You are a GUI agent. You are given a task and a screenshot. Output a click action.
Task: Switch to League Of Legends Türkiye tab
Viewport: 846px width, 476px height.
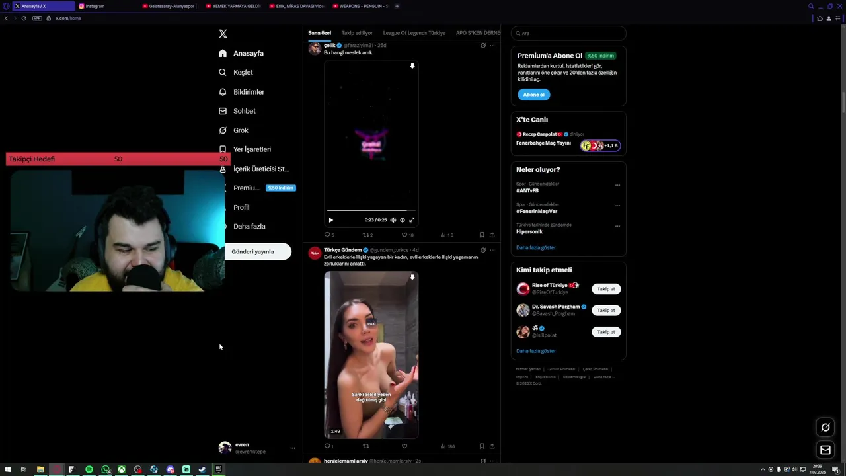pos(414,33)
